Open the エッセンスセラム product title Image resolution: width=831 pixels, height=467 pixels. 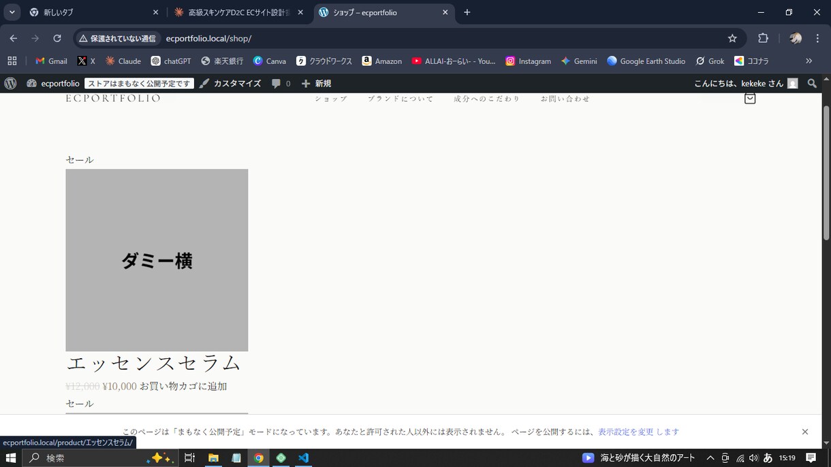click(154, 363)
